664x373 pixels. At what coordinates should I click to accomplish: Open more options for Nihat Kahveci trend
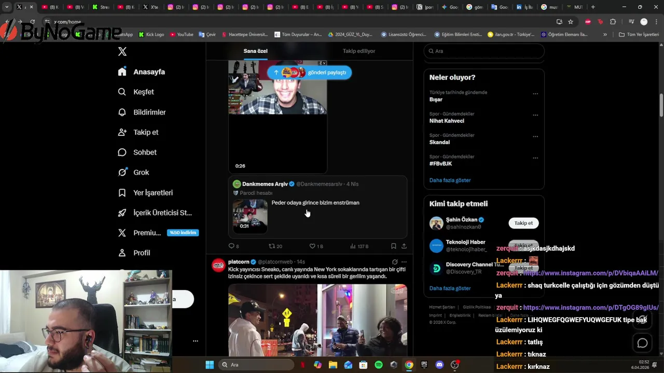point(535,115)
